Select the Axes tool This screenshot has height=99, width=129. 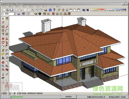(x=3, y=58)
